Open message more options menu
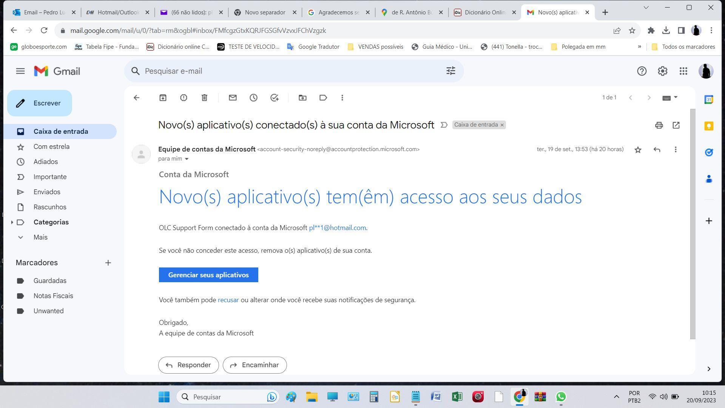The height and width of the screenshot is (408, 725). (676, 150)
